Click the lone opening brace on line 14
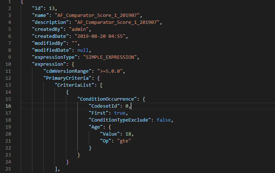The height and width of the screenshot is (173, 275). pyautogui.click(x=67, y=92)
